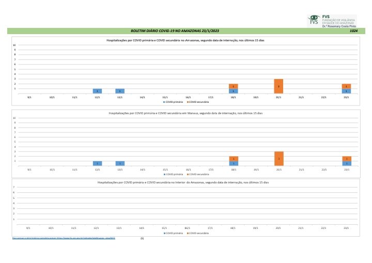372x263 pixels.
Task: Click the COVID primária legend marker in Amazonas chart
Action: click(x=164, y=102)
